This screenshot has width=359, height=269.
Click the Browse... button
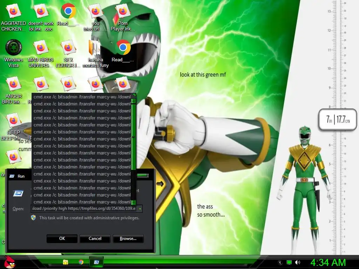point(128,239)
